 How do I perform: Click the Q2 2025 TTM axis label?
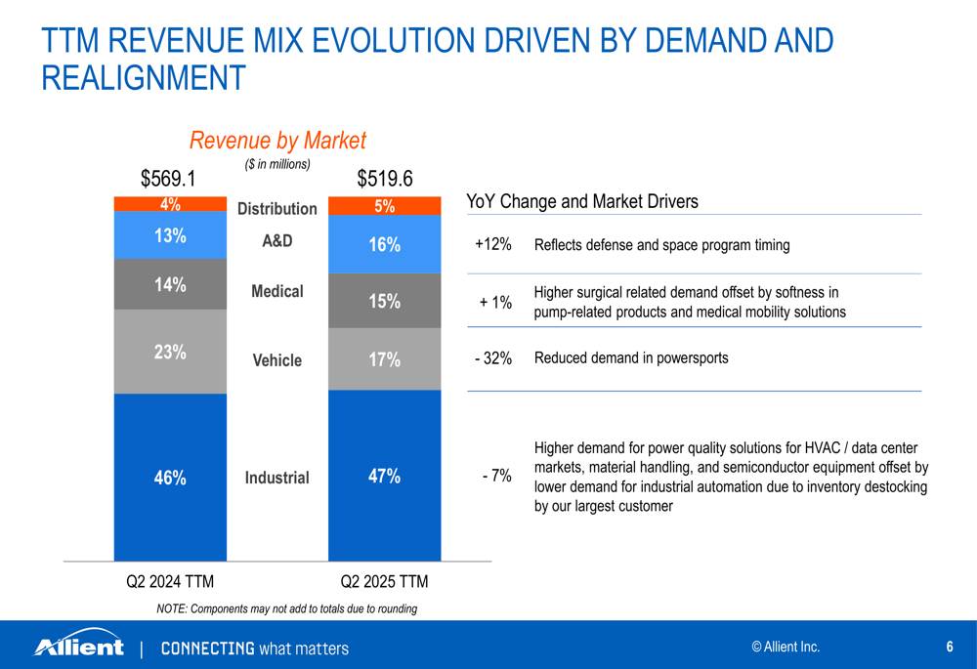click(x=384, y=581)
